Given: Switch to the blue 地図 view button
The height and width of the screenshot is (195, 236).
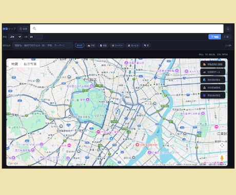Looking at the screenshot, I should 214,37.
